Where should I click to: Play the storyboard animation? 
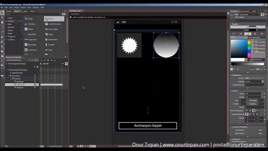tap(48, 60)
